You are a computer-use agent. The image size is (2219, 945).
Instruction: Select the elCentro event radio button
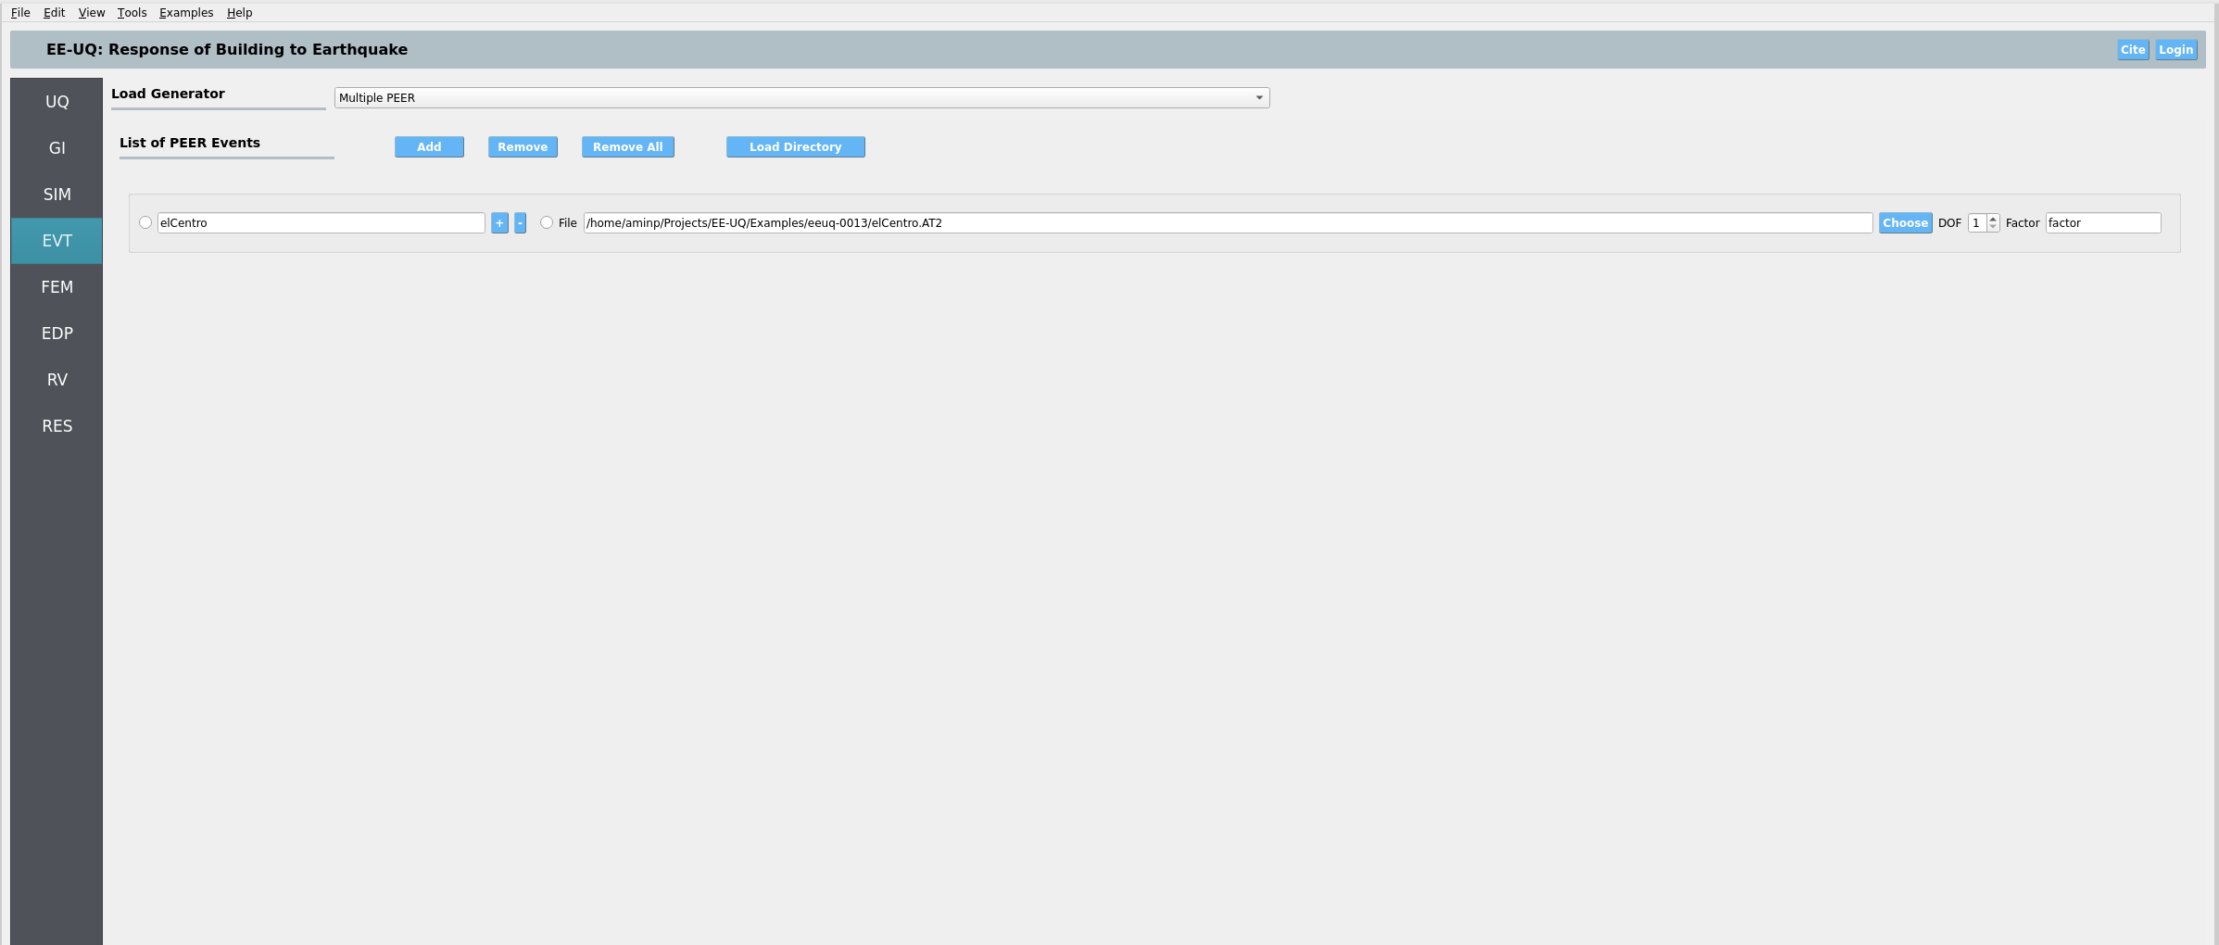(x=145, y=223)
